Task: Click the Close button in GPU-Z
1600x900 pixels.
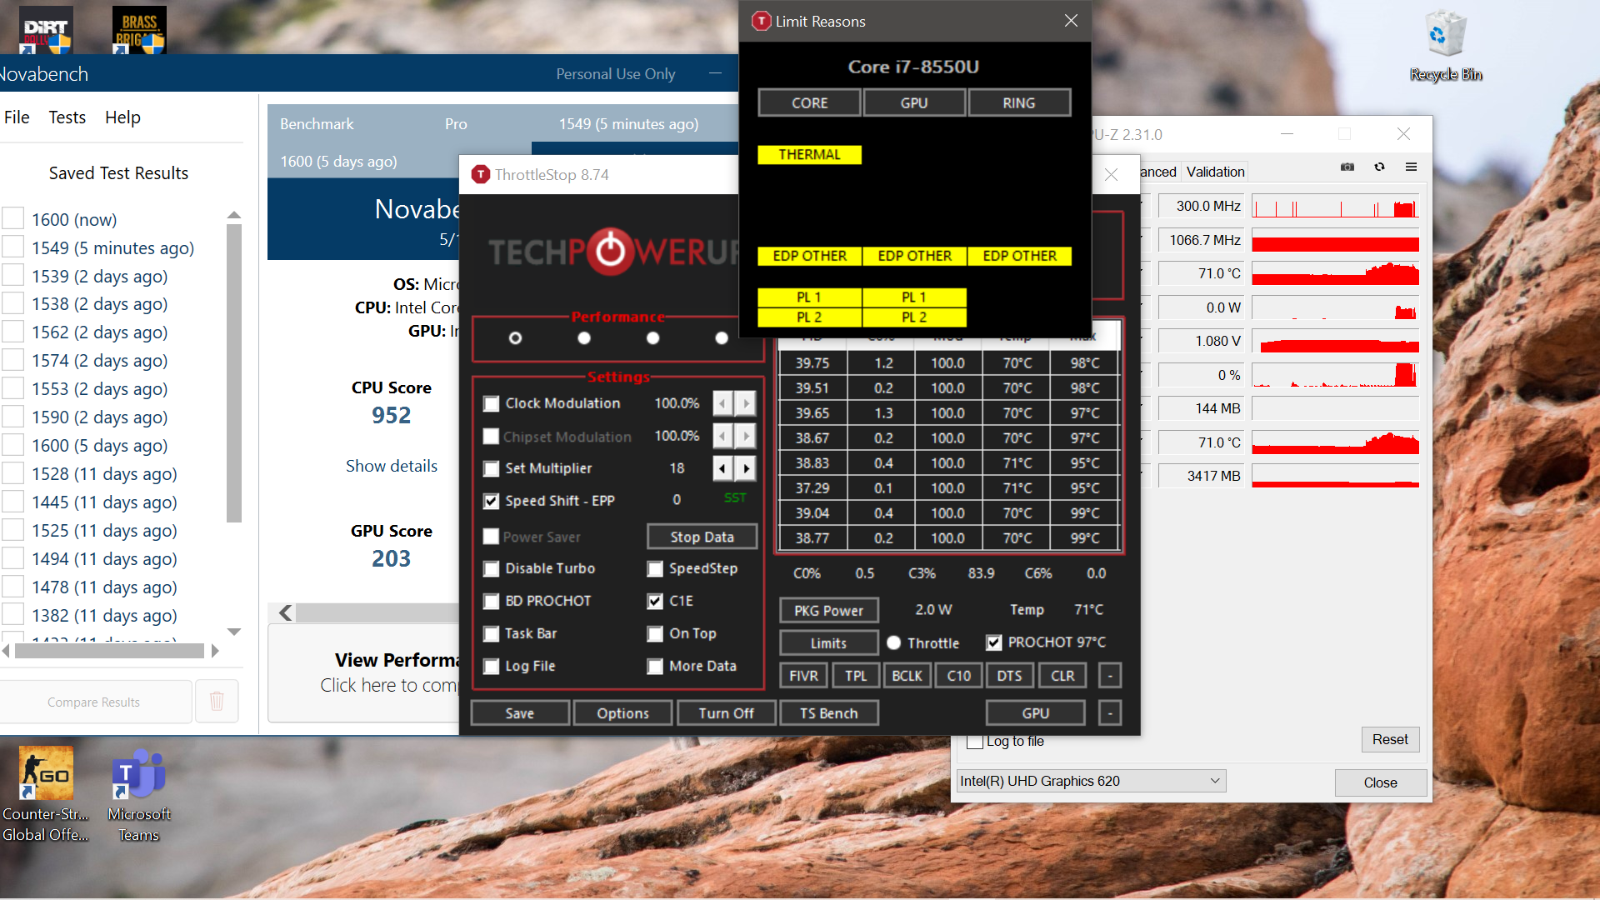Action: (x=1380, y=782)
